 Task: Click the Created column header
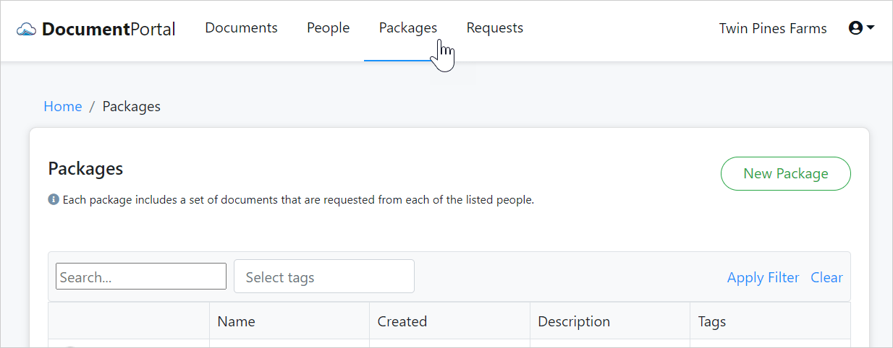402,321
